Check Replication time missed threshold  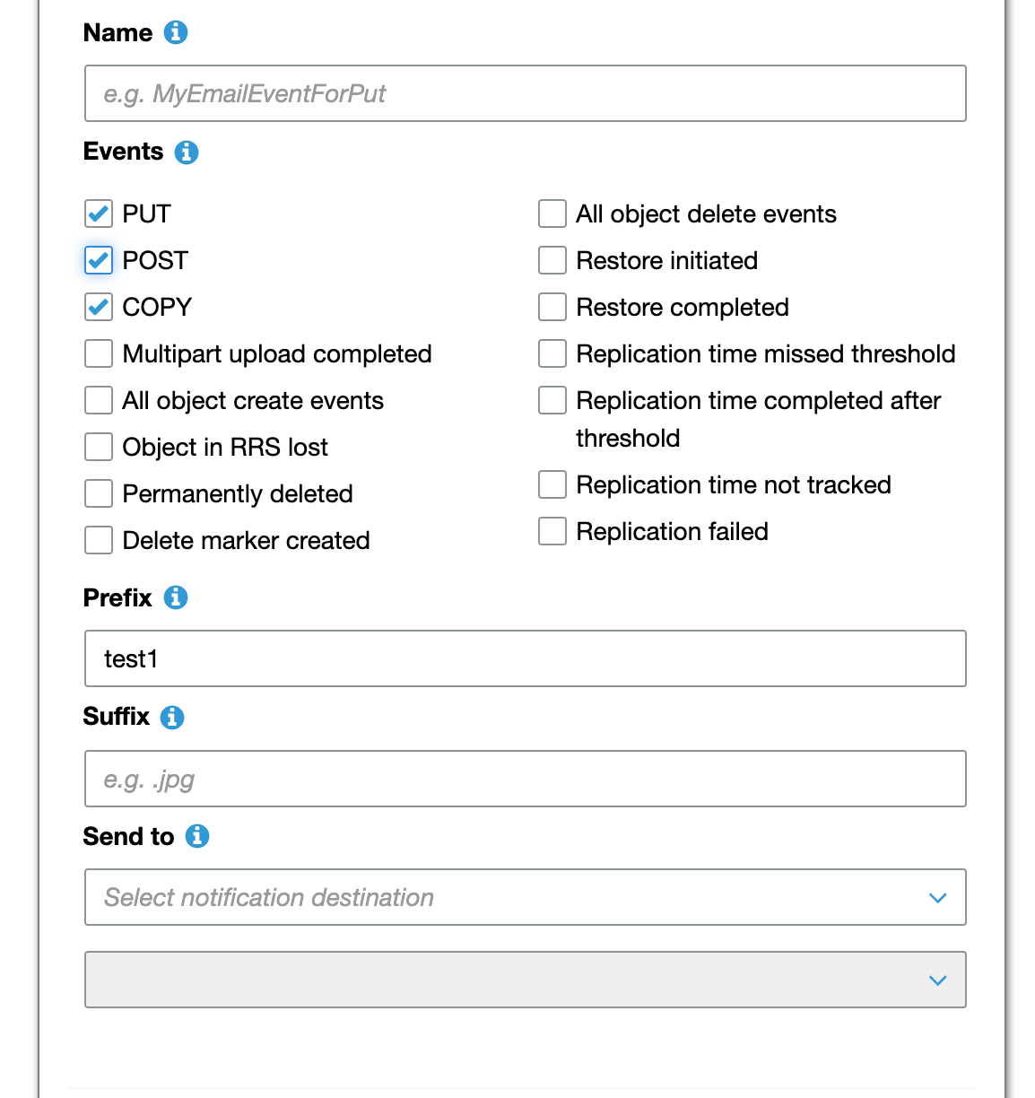point(552,353)
